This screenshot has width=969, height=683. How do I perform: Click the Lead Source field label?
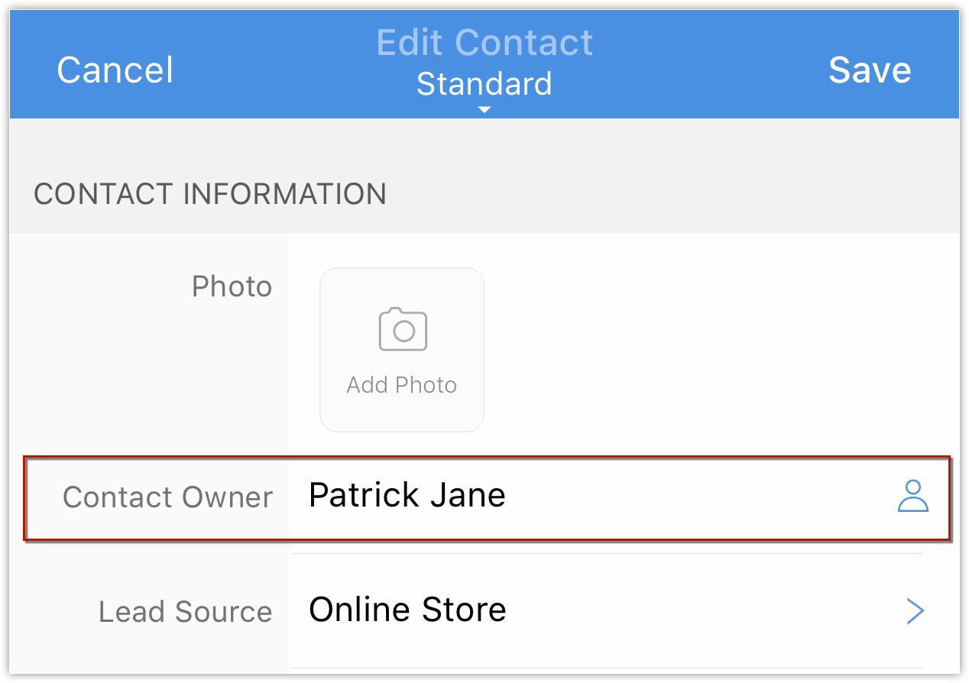point(185,612)
